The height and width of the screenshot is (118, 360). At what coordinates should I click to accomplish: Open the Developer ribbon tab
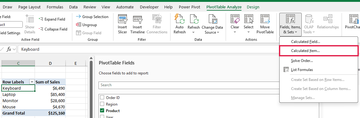[x=149, y=7]
